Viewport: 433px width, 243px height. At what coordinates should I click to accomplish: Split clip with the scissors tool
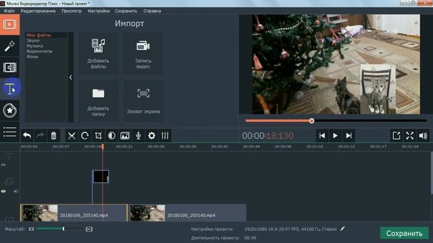pos(72,136)
